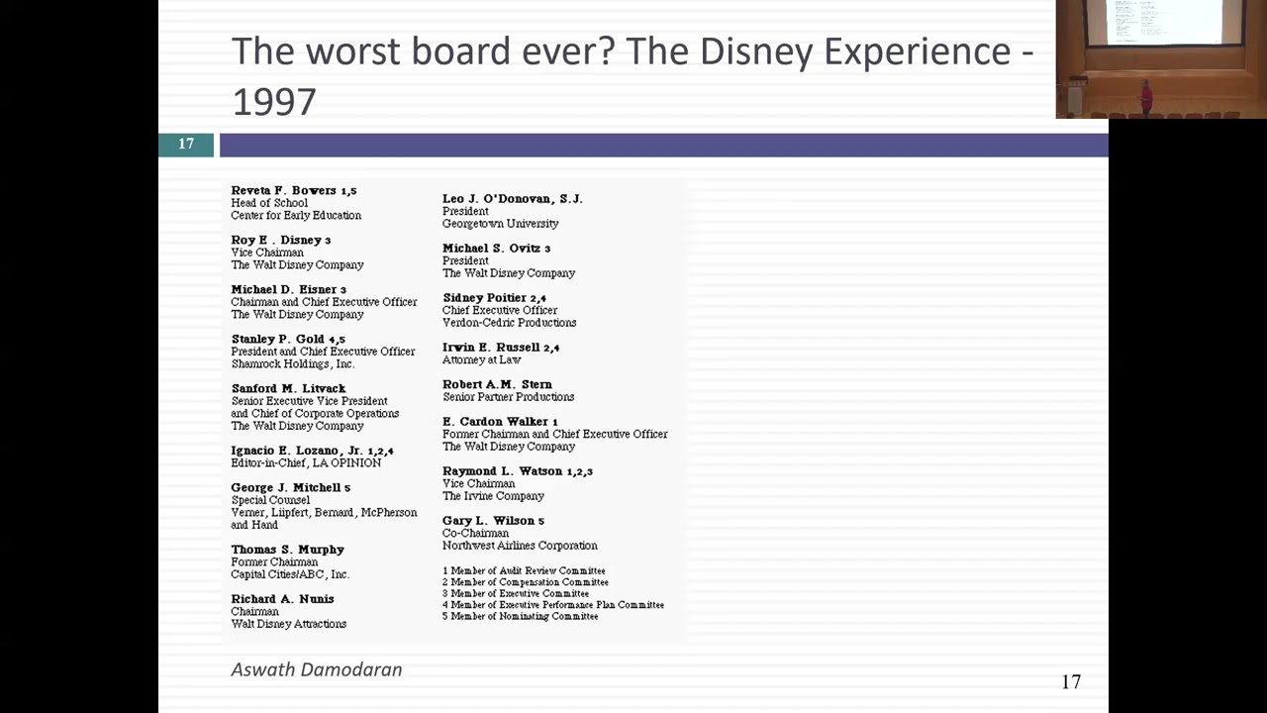Select the Irwin E. Russell entry
The image size is (1267, 713).
tap(491, 348)
